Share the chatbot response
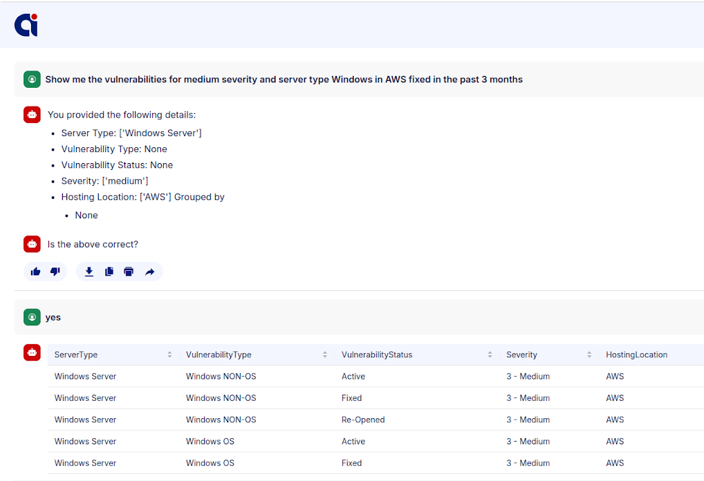Screen dimensions: 704x481 click(x=149, y=272)
